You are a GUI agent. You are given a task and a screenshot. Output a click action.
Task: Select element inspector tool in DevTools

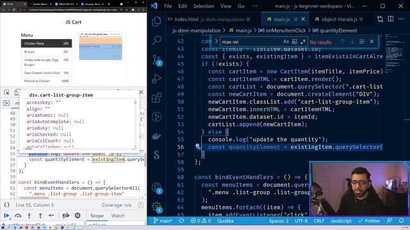coord(6,92)
